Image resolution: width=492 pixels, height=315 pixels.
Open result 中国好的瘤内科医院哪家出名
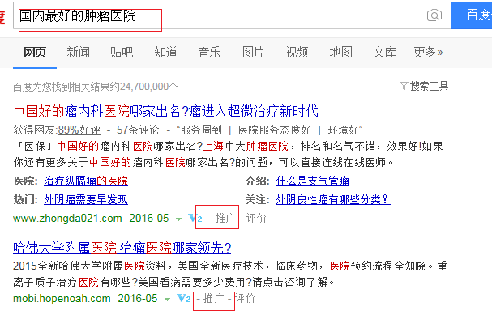click(x=165, y=111)
